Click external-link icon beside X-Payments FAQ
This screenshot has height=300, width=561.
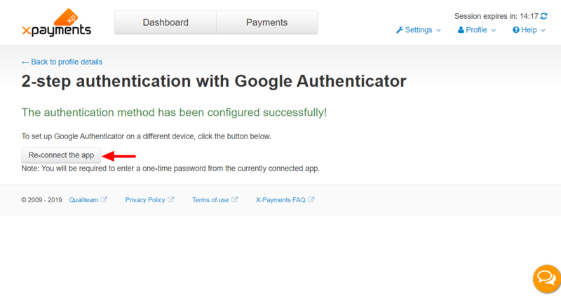[x=311, y=199]
